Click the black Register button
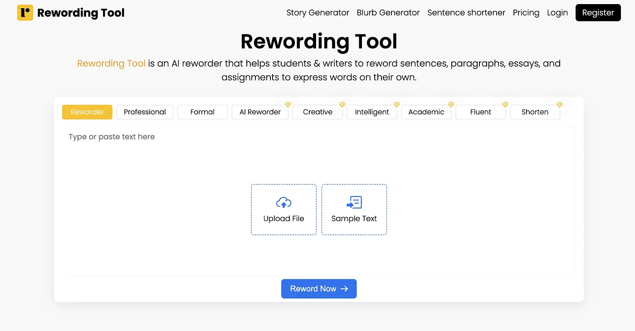The image size is (635, 331). [598, 13]
